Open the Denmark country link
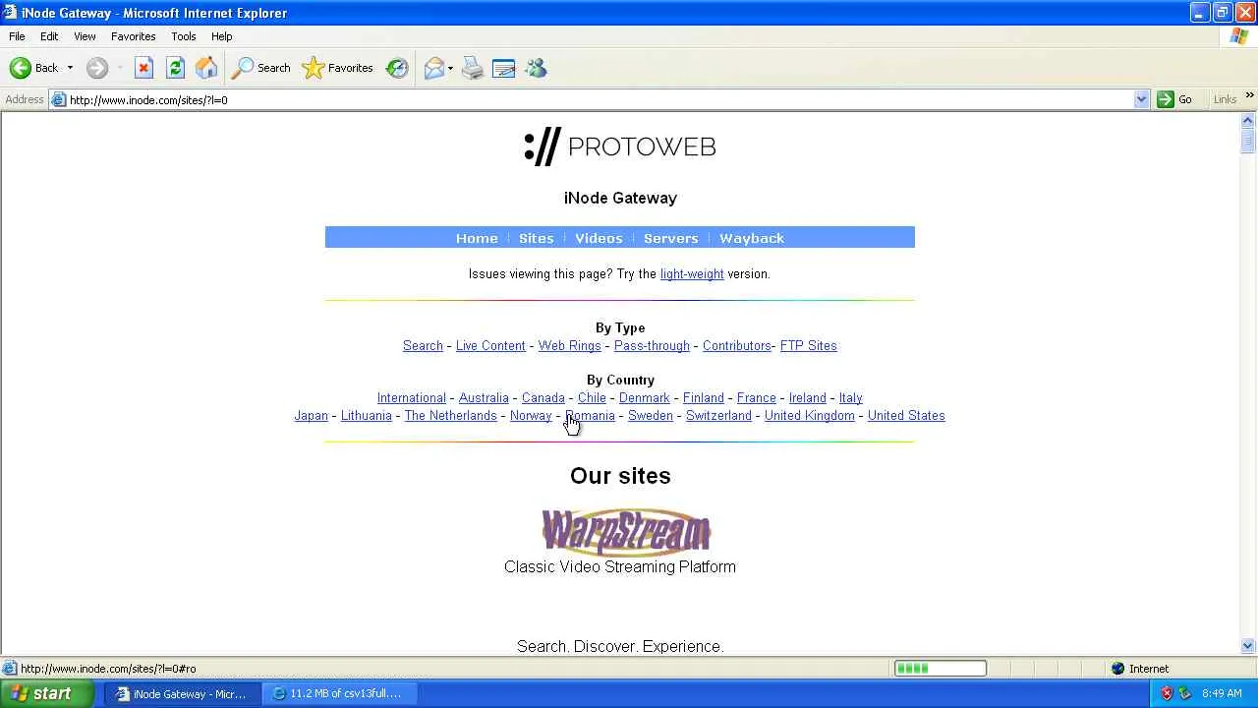 [x=644, y=398]
